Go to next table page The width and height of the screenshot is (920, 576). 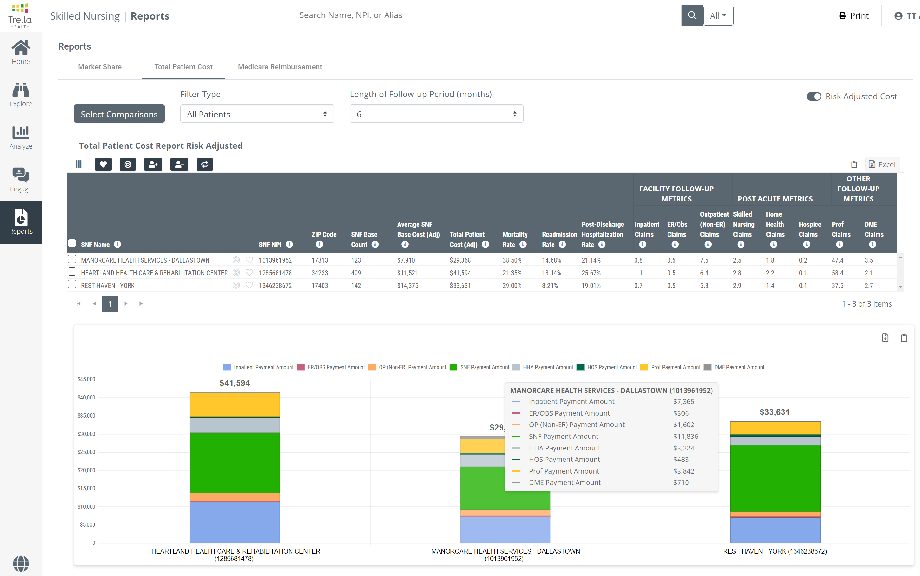click(126, 304)
